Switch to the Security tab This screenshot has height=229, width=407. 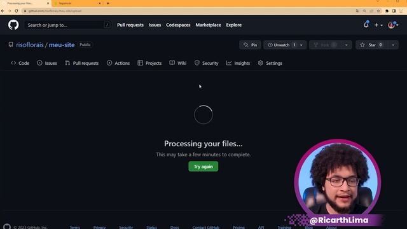coord(207,63)
